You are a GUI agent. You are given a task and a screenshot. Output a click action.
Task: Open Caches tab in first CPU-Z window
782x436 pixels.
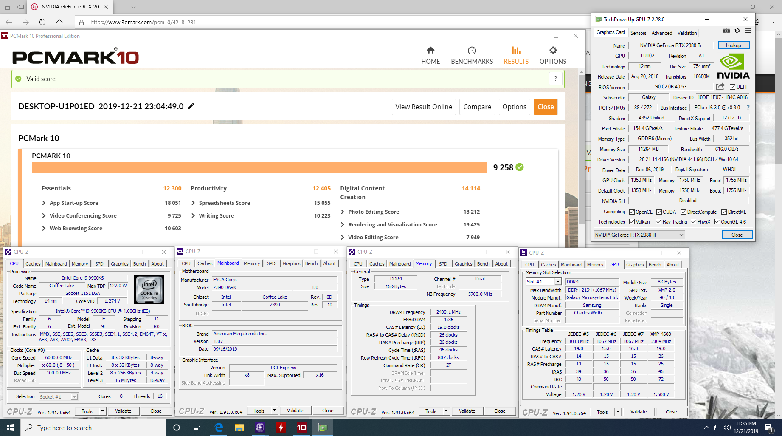33,264
